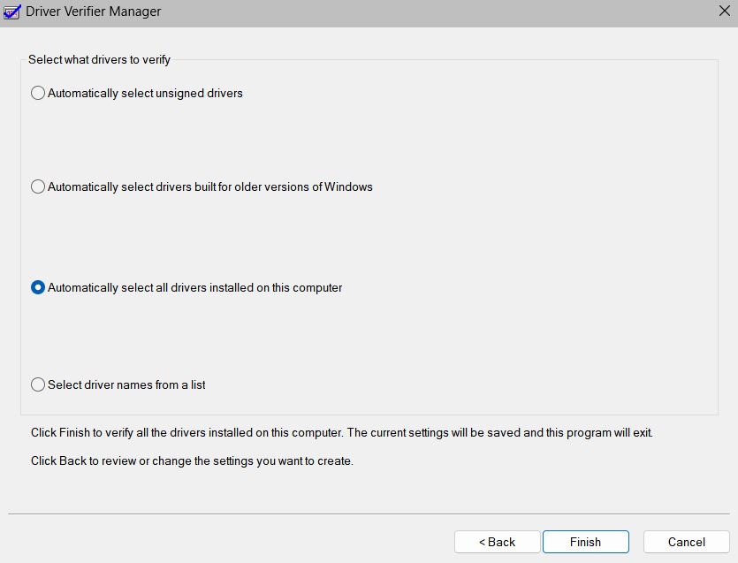Image resolution: width=738 pixels, height=563 pixels.
Task: Select "Automatically select unsigned drivers" option
Action: pos(38,93)
